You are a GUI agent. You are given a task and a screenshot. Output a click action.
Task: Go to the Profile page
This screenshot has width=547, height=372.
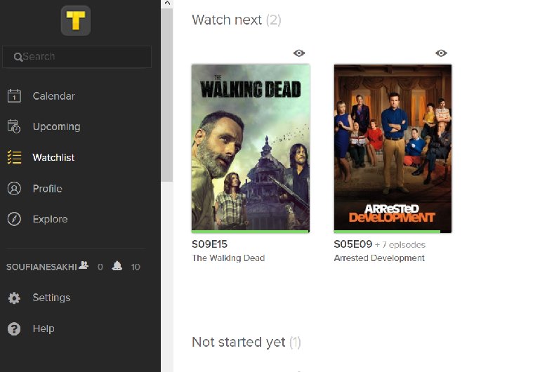point(47,188)
